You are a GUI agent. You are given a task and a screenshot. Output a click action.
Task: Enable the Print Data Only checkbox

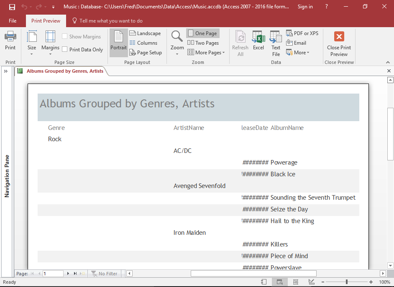65,49
